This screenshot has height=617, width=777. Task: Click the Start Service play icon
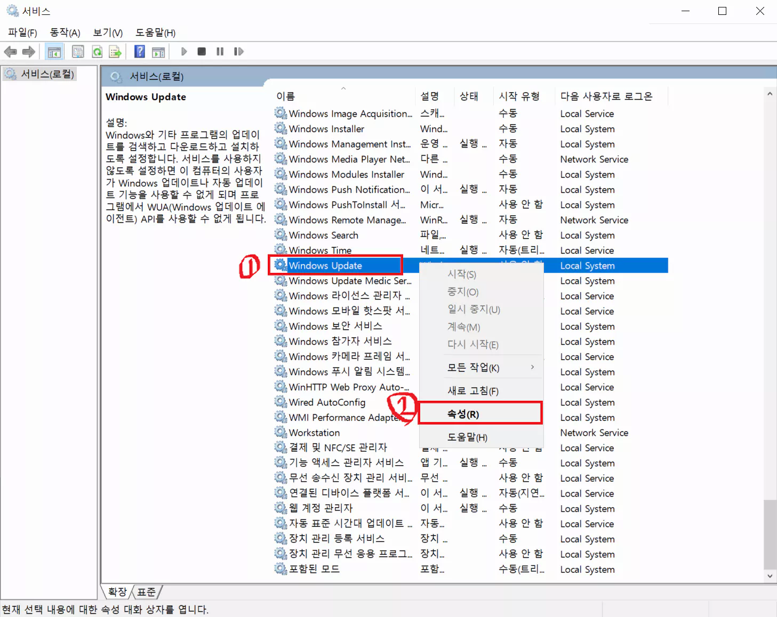click(183, 52)
